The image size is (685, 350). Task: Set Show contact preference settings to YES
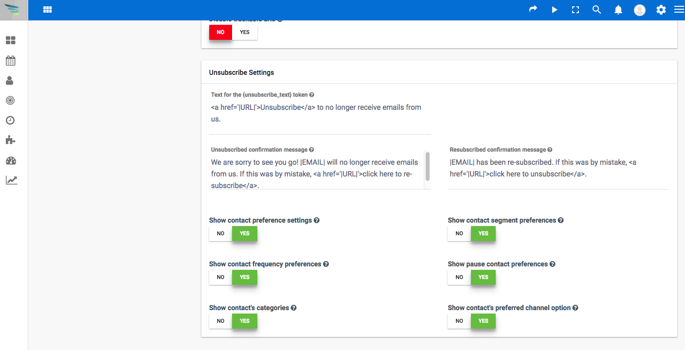point(245,233)
